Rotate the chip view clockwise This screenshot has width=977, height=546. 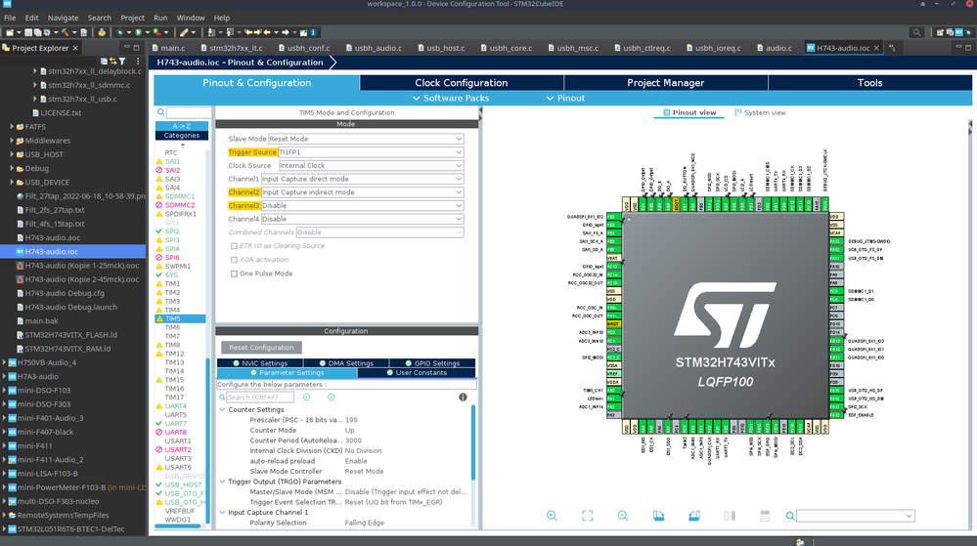tap(658, 516)
